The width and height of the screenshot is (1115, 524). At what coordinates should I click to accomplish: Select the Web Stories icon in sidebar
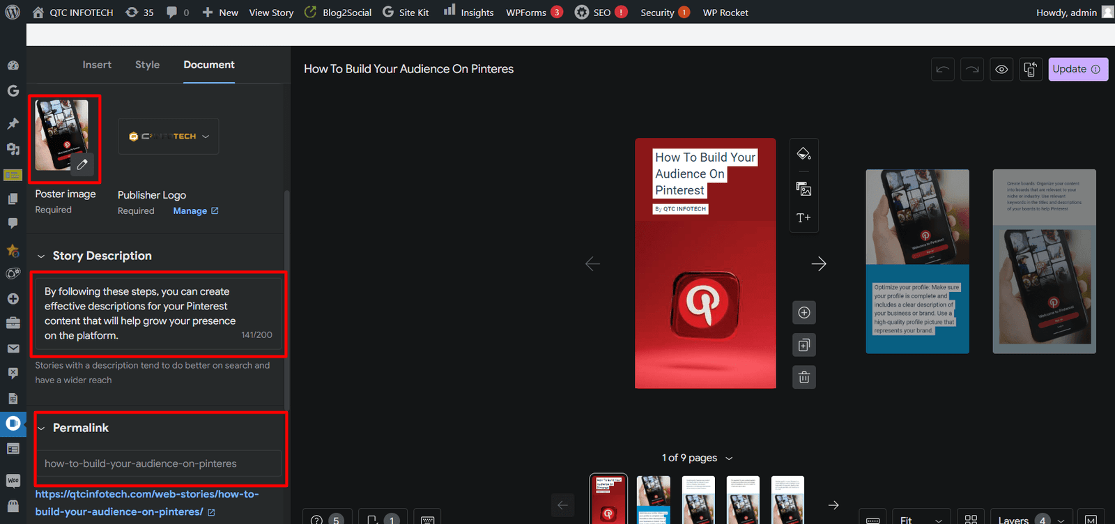coord(13,423)
